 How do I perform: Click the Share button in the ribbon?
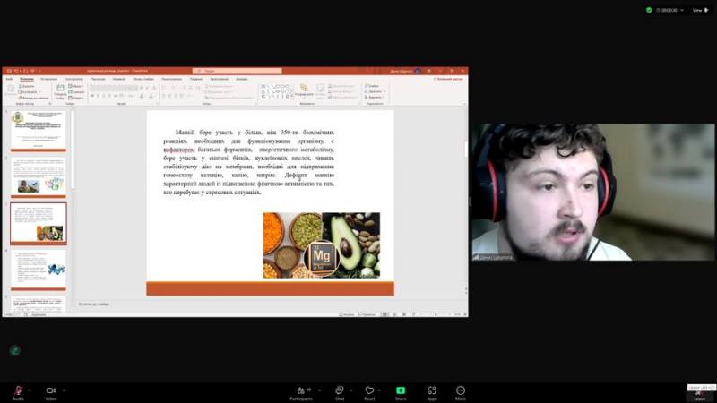(x=449, y=79)
